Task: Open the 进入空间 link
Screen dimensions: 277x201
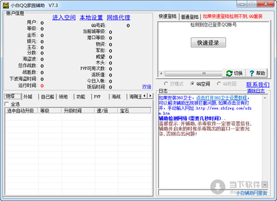Action: click(x=64, y=18)
